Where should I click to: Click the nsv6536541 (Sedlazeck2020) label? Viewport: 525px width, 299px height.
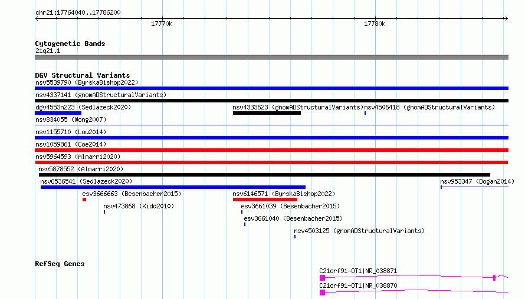pyautogui.click(x=86, y=181)
